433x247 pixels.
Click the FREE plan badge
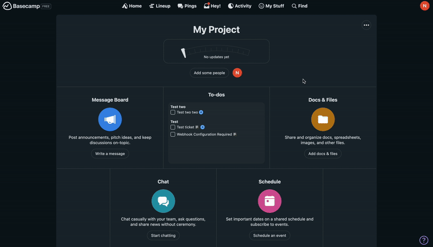[x=46, y=6]
